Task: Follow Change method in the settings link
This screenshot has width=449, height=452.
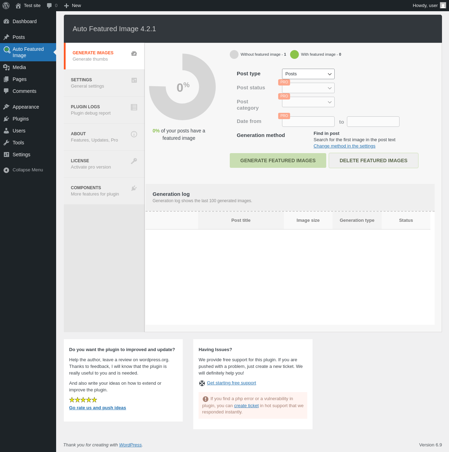Action: tap(344, 146)
